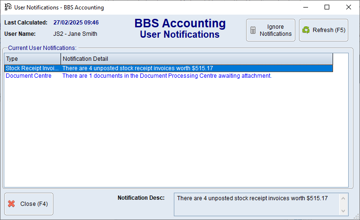The height and width of the screenshot is (220, 360).
Task: Minimize the User Notifications window
Action: coord(305,8)
